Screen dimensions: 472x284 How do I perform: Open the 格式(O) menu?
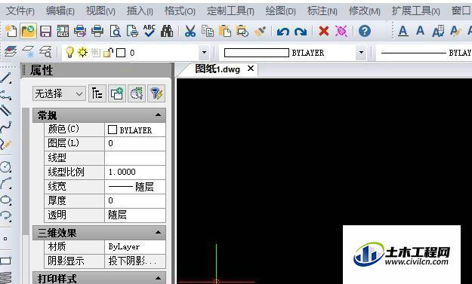coord(180,11)
